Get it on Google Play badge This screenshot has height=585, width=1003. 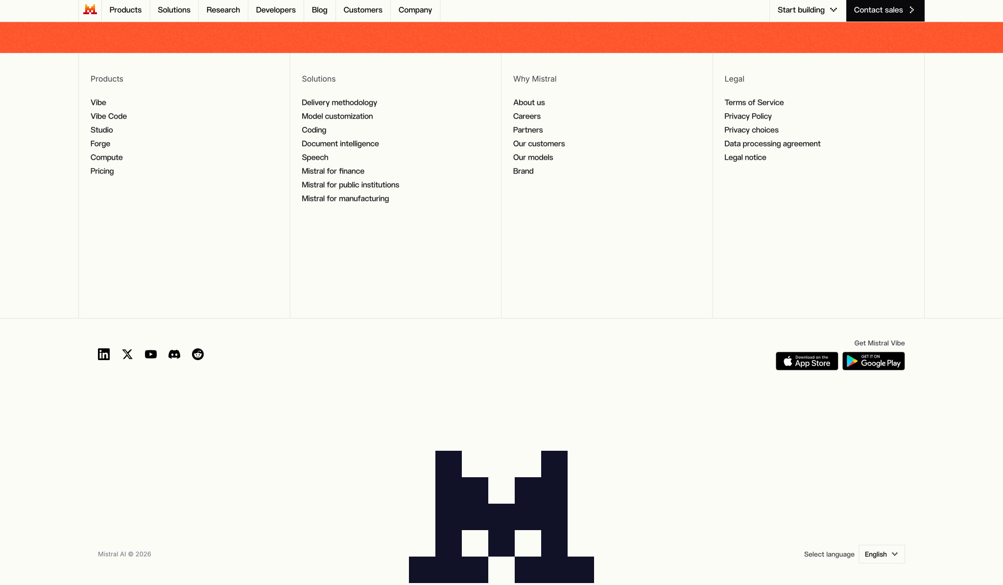pyautogui.click(x=874, y=361)
